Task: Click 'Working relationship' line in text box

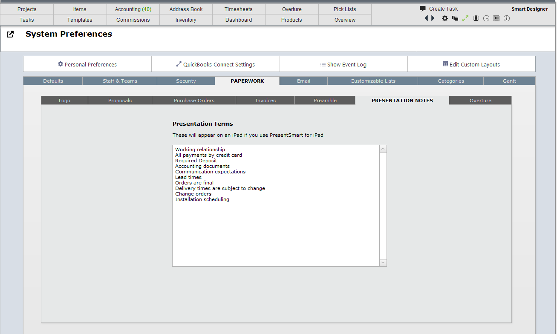Action: point(200,150)
